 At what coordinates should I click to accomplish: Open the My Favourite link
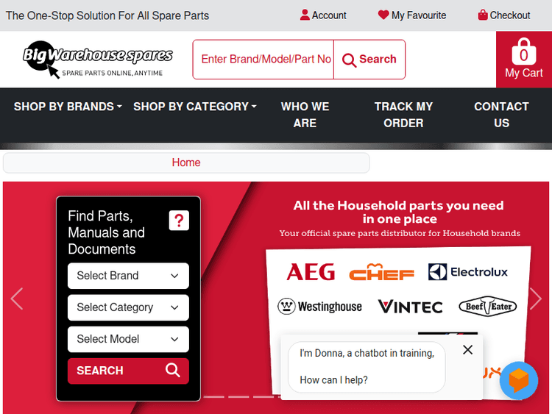412,15
